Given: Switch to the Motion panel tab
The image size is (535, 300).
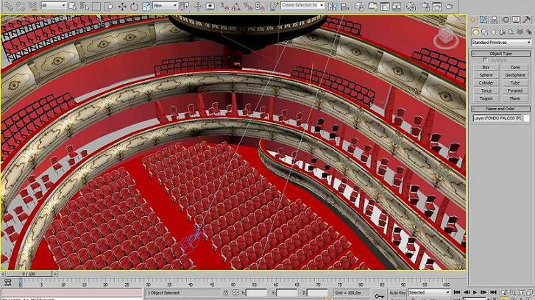Looking at the screenshot, I should click(x=506, y=20).
